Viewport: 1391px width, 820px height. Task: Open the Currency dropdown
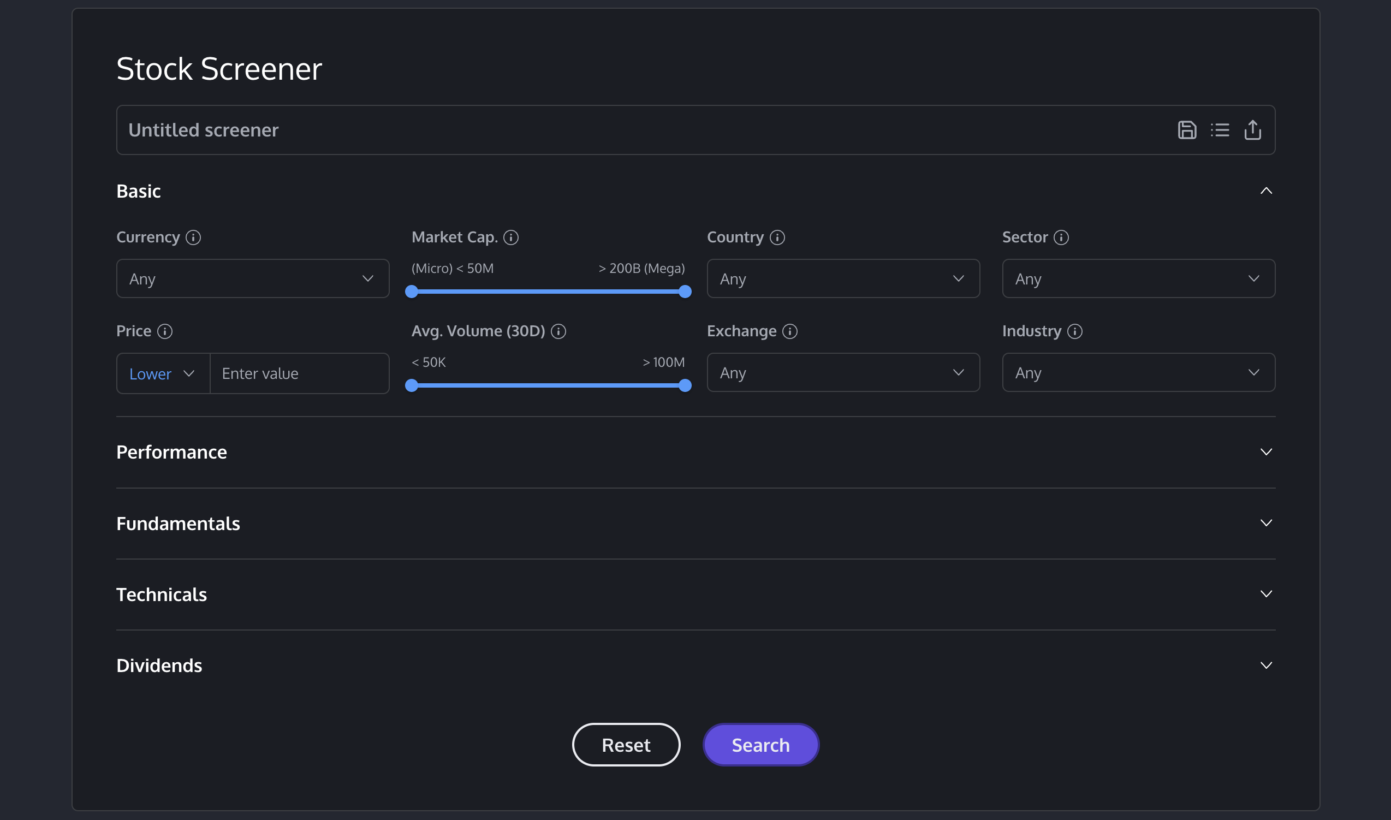pyautogui.click(x=252, y=278)
